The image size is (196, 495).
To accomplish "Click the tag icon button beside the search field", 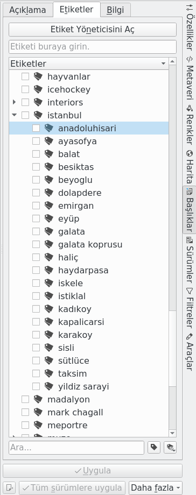I will (154, 447).
